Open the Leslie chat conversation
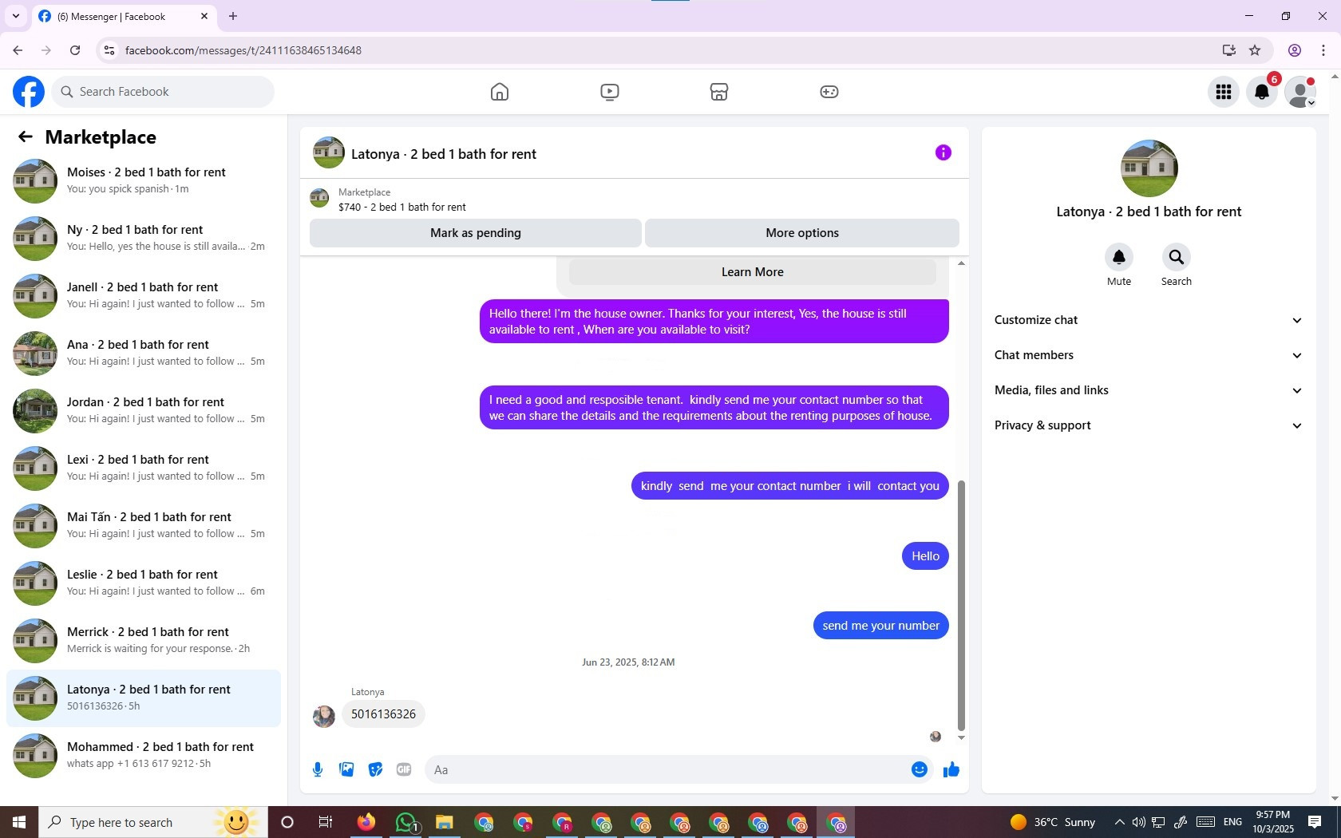The image size is (1341, 838). click(x=144, y=583)
